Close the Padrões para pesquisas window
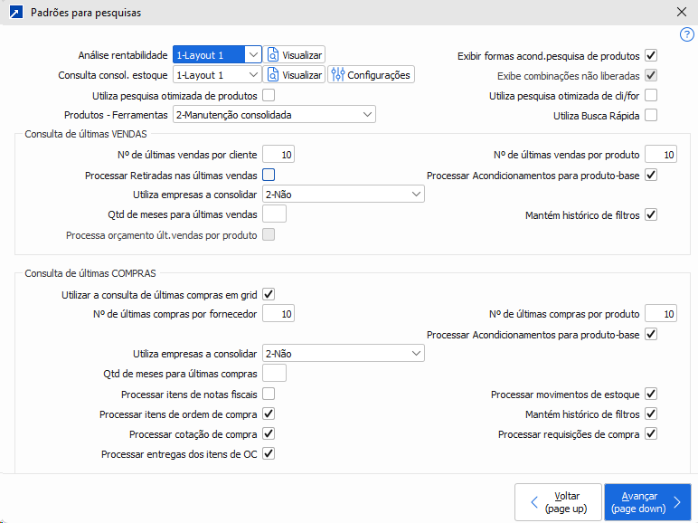Screen dimensions: 698x523 click(x=681, y=13)
